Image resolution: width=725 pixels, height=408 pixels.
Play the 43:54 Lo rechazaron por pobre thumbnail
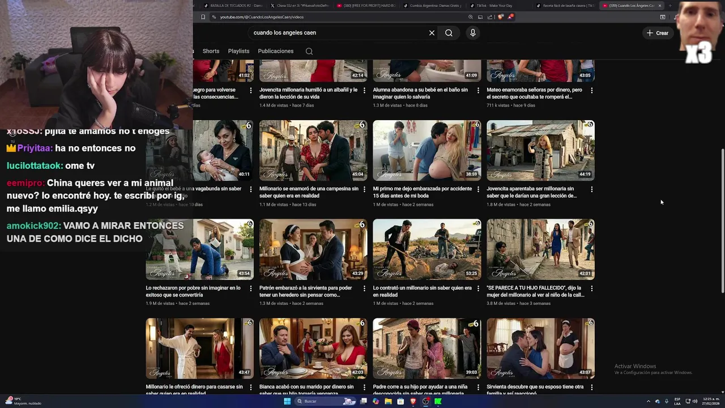coord(199,249)
